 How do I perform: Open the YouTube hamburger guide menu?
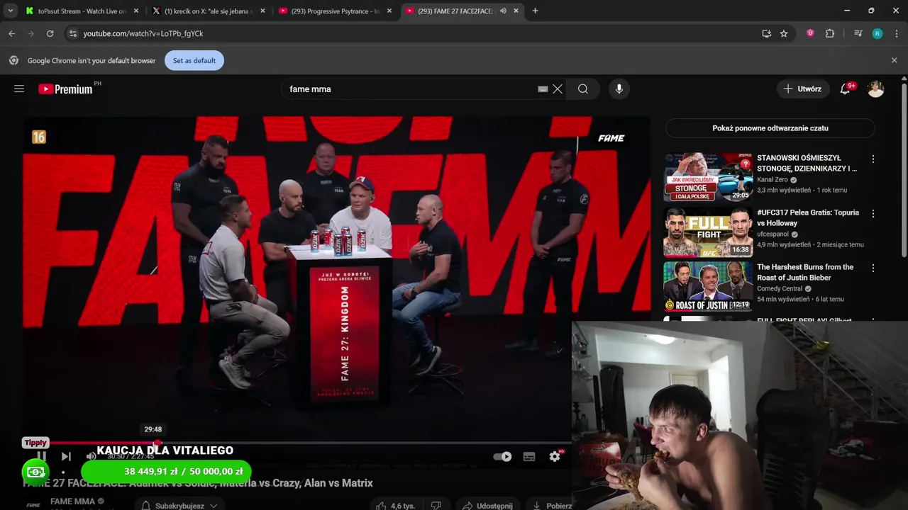click(19, 89)
